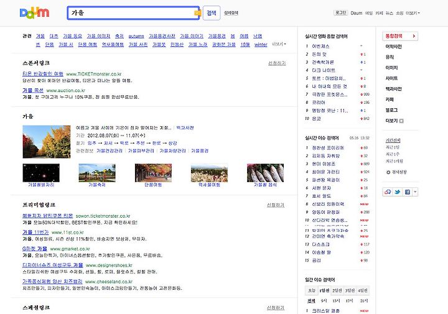Open the 가을축제 festival thumbnail

[97, 173]
